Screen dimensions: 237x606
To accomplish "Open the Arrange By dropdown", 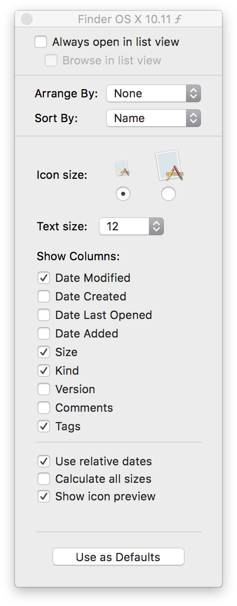I will coord(154,94).
